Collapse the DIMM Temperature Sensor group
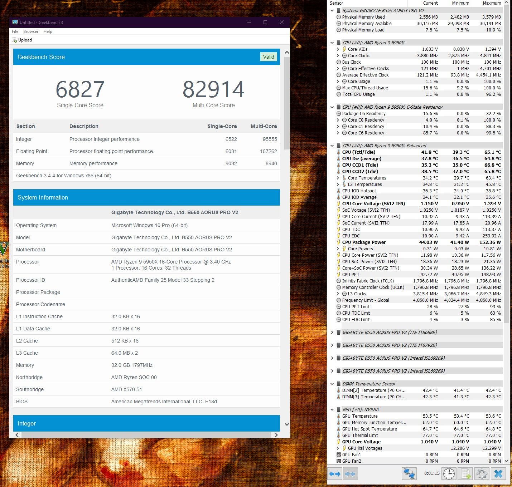 [332, 384]
